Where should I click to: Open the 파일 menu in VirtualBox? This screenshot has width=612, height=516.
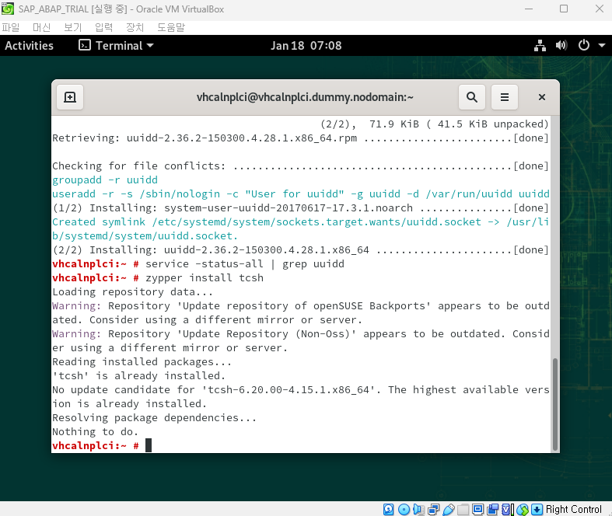(11, 27)
